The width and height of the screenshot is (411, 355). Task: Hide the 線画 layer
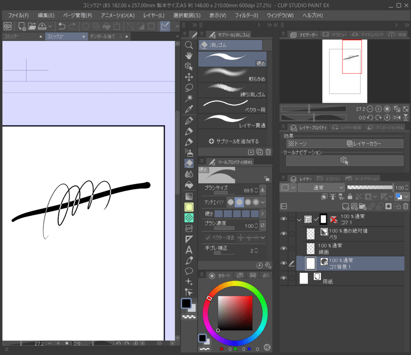[x=283, y=248]
